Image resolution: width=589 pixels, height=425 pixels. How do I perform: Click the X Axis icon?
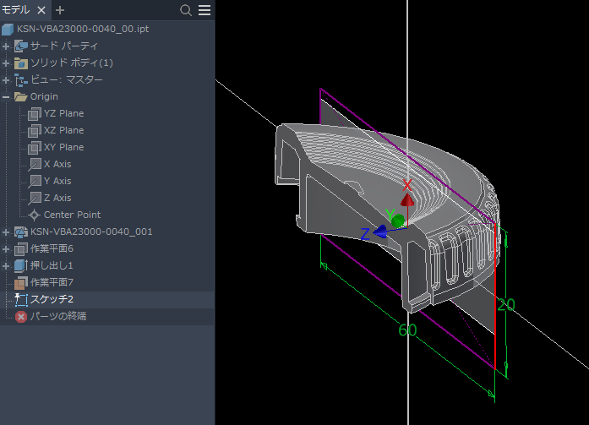point(35,164)
